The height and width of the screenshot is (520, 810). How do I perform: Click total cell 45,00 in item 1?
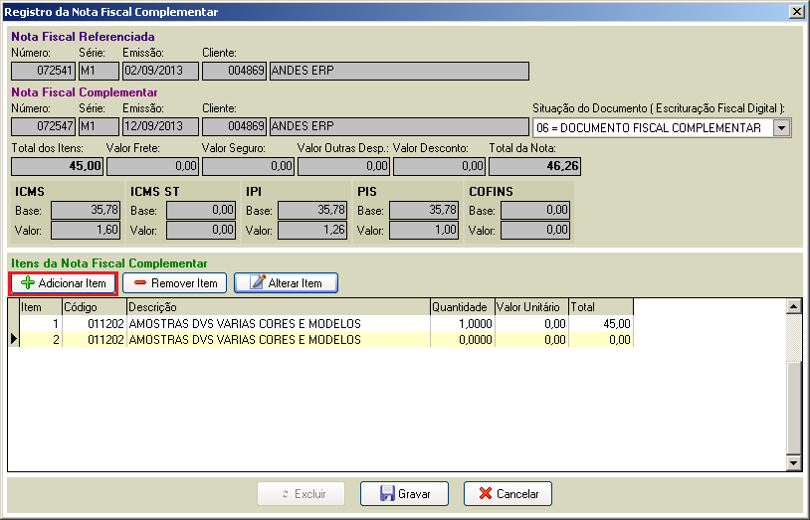(601, 324)
